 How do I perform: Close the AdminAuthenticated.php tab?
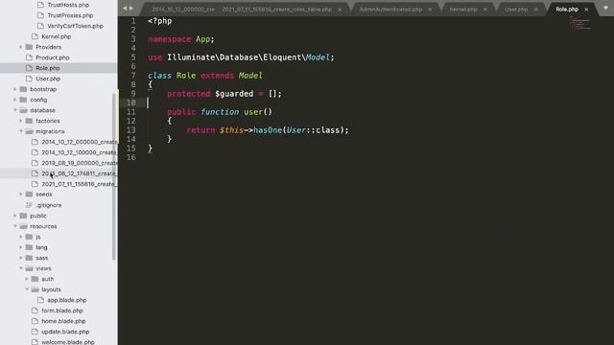[x=430, y=10]
